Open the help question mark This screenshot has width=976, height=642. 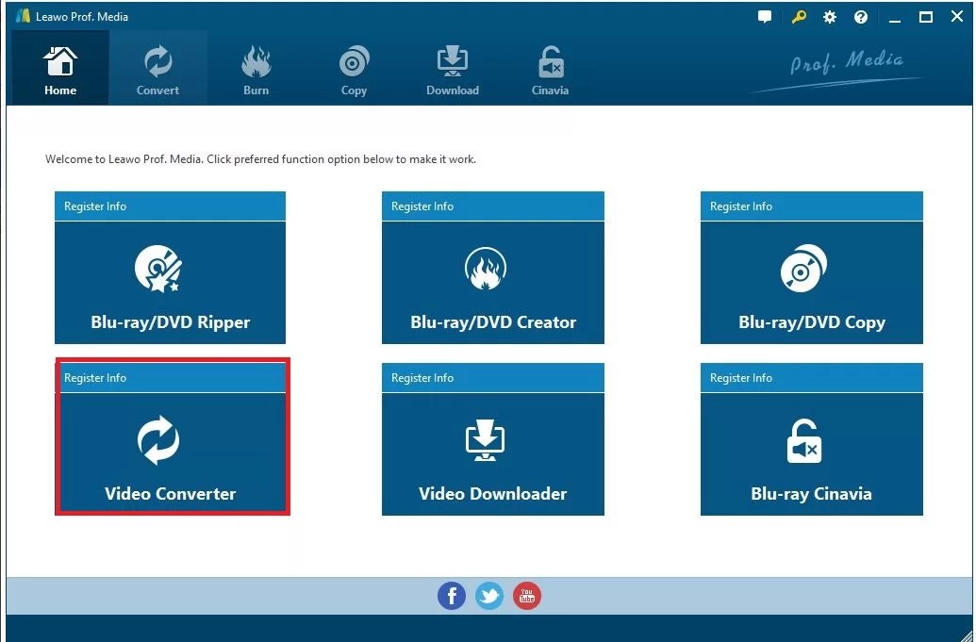[860, 16]
